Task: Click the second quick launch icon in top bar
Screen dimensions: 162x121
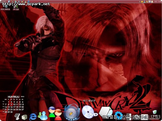Action: pyautogui.click(x=12, y=2)
